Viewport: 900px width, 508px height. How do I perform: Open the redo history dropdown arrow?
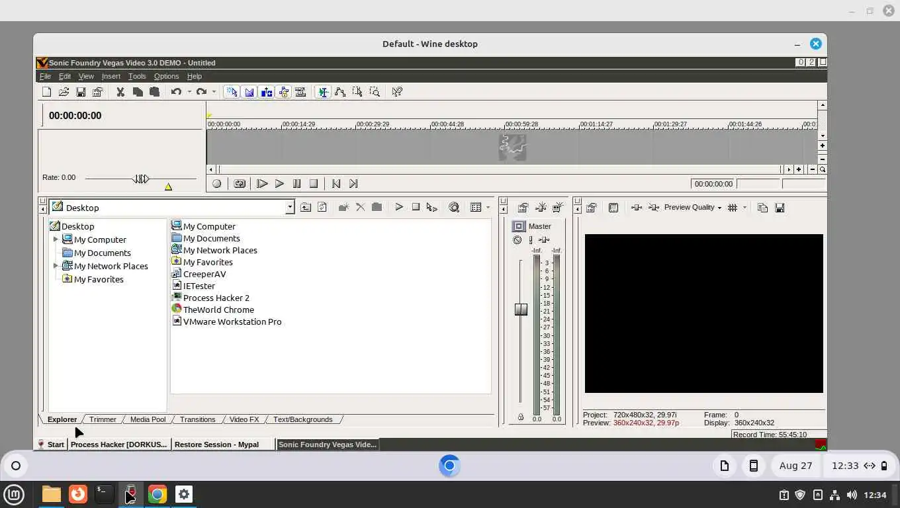(x=214, y=92)
